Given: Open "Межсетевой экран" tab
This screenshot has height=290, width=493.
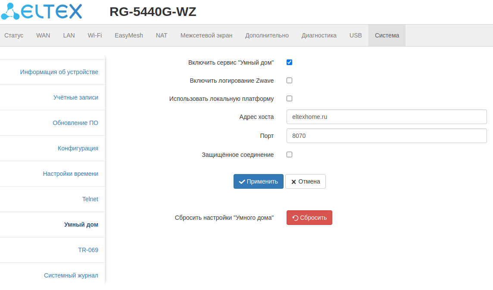Looking at the screenshot, I should coord(206,35).
